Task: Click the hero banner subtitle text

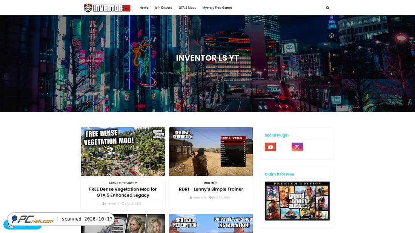Action: [207, 73]
